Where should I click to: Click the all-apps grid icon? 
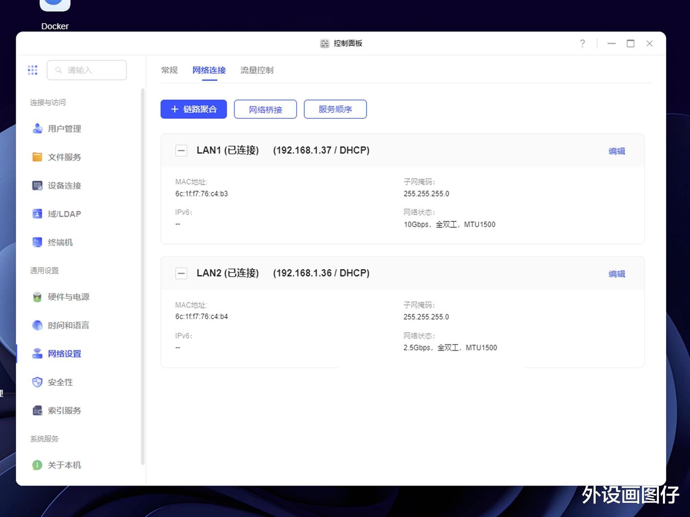point(32,70)
